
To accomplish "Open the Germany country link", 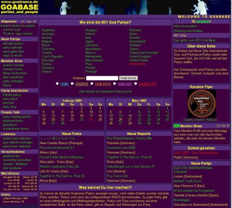I will [48, 68].
